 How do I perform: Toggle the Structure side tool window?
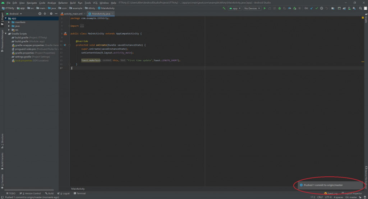2,141
